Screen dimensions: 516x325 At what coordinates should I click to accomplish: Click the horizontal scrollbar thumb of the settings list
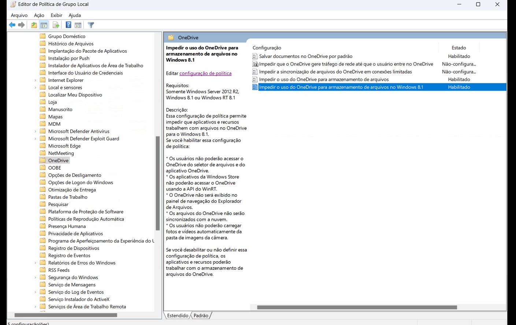[x=357, y=307]
